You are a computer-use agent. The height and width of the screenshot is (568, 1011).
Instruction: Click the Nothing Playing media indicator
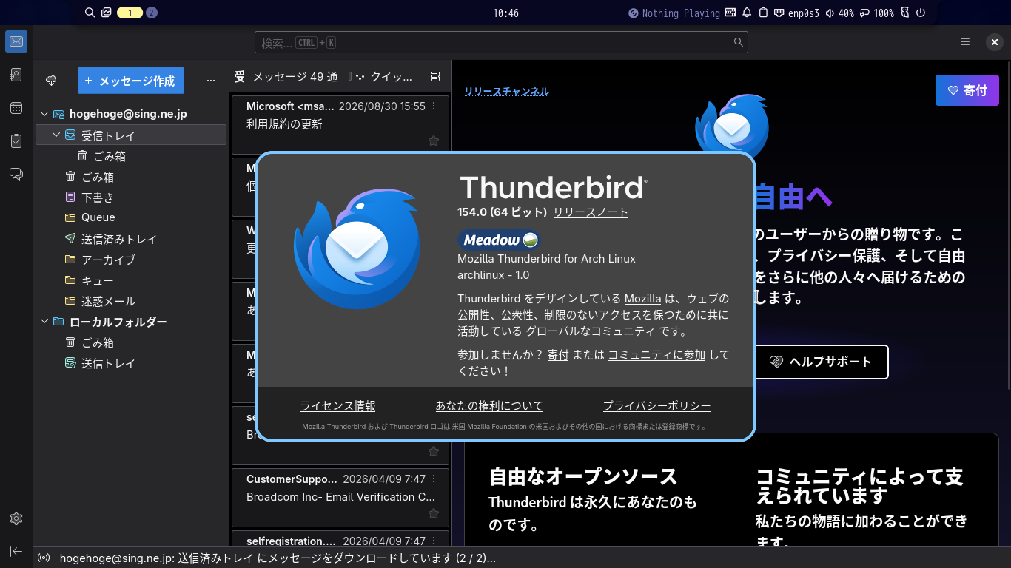click(x=674, y=13)
